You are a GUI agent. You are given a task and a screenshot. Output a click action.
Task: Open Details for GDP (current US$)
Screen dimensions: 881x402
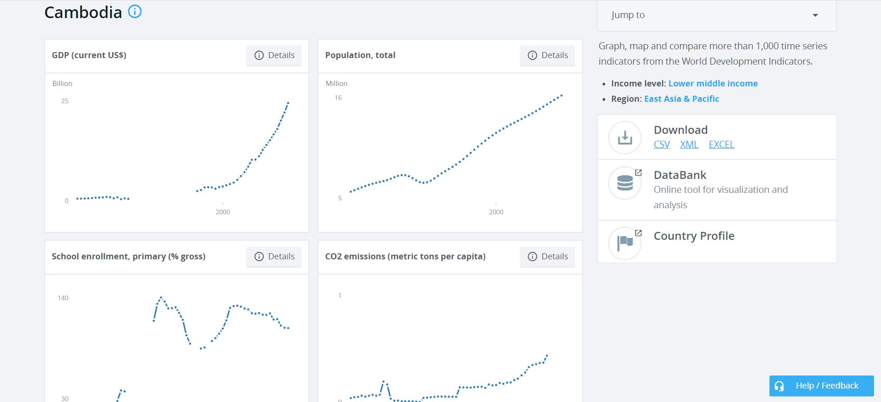[274, 55]
